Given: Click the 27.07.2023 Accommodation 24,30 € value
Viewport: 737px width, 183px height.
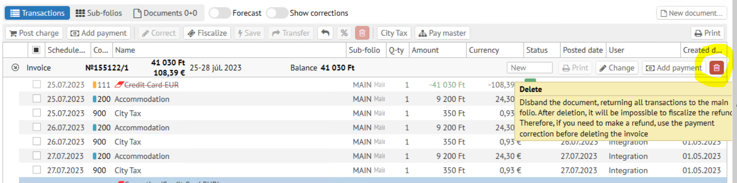Looking at the screenshot, I should 508,156.
